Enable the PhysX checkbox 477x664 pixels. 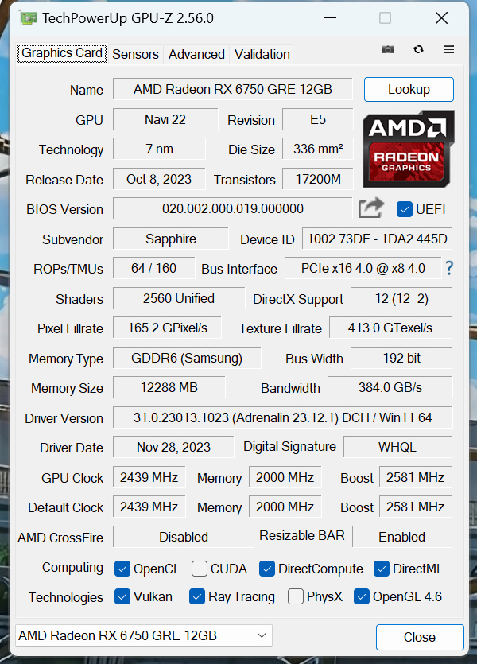tap(295, 597)
